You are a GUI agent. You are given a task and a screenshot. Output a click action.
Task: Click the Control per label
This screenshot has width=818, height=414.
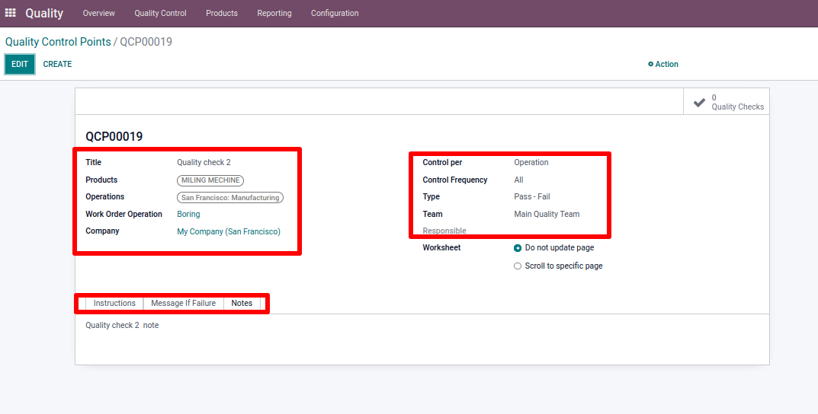442,162
